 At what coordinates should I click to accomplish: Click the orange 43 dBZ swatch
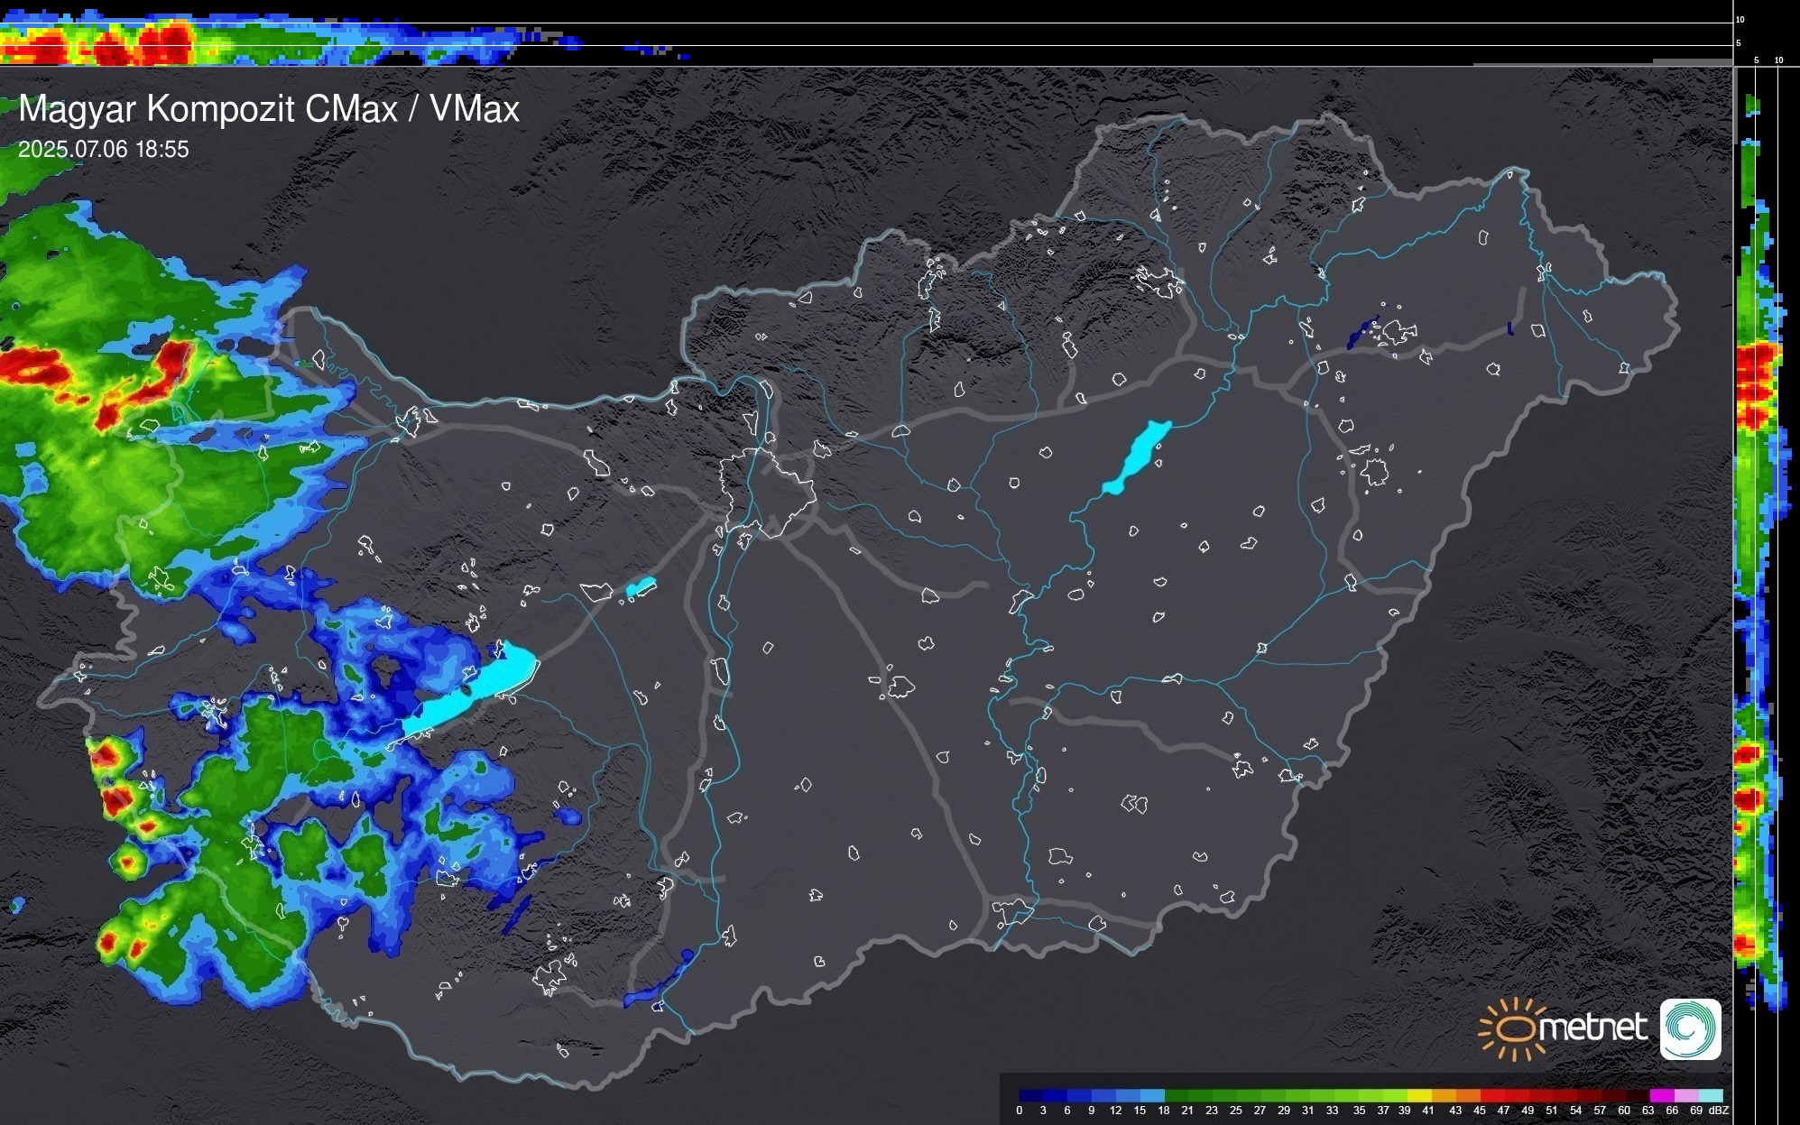point(1468,1095)
